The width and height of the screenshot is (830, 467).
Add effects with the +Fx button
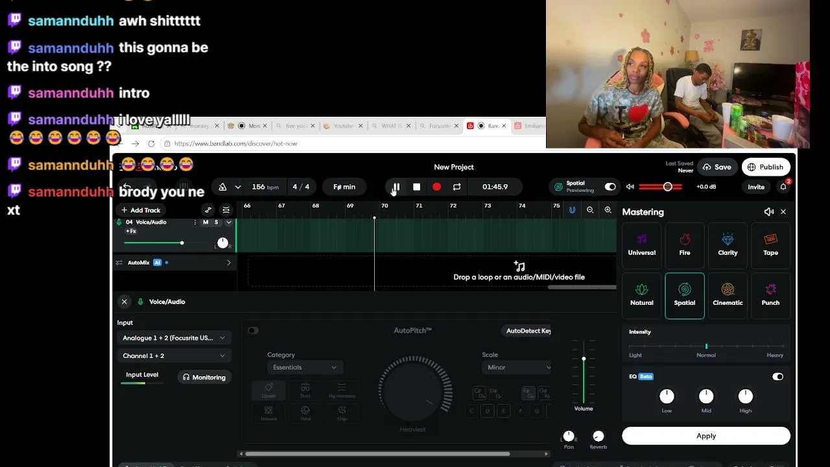131,232
